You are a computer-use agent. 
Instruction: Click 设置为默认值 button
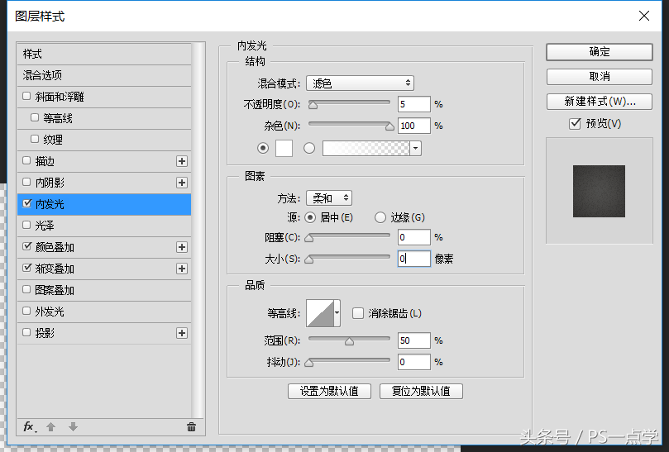329,391
